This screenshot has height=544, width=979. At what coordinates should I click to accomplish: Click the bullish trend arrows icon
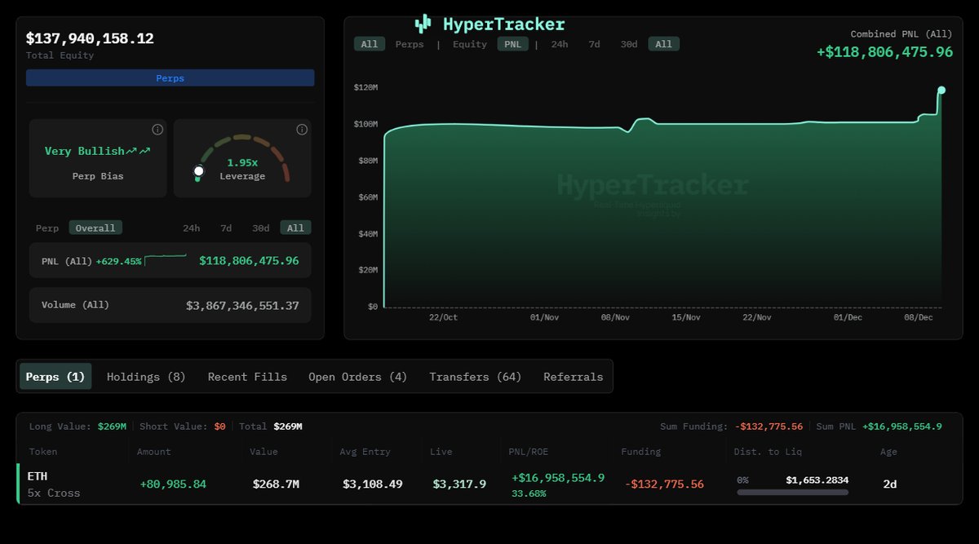point(139,151)
